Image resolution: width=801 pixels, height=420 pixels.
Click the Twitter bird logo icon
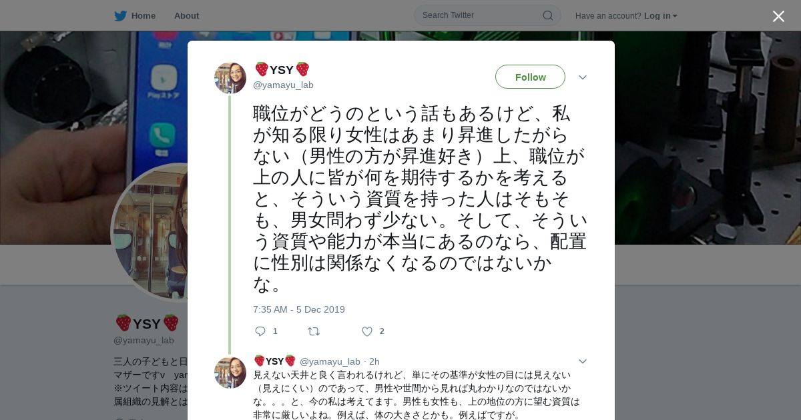[120, 15]
